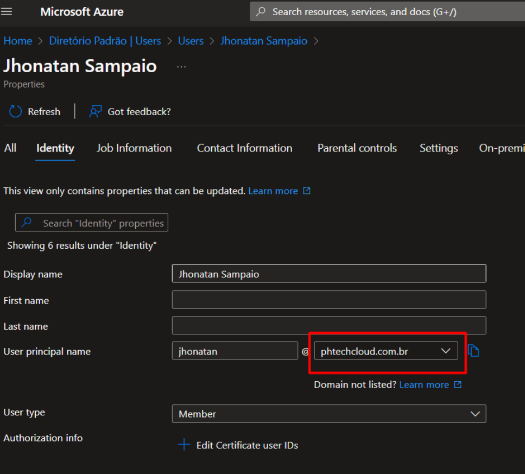Click the Properties subtitle text

[24, 84]
